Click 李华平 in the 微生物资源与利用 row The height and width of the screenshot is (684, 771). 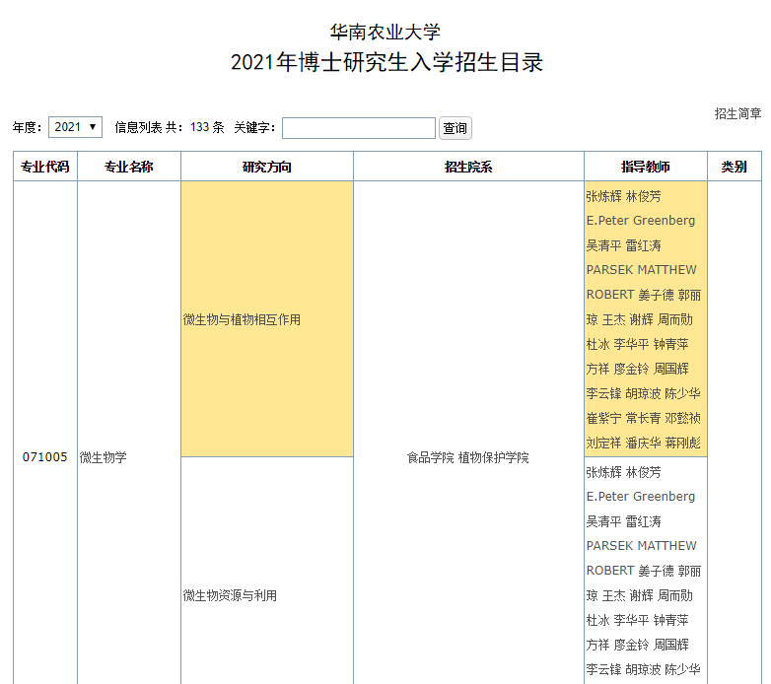tap(631, 620)
